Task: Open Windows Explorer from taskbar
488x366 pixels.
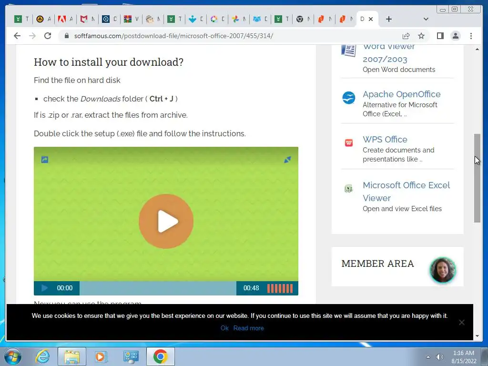Action: click(x=72, y=356)
